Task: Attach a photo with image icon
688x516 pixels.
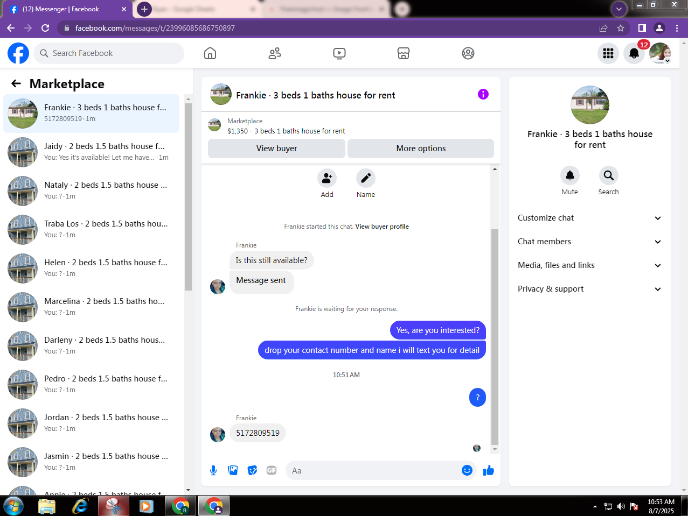Action: (x=233, y=470)
